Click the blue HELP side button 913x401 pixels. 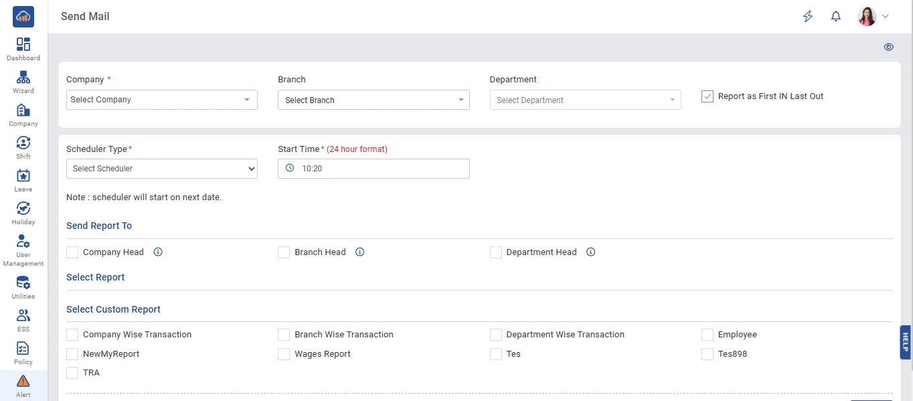point(905,342)
